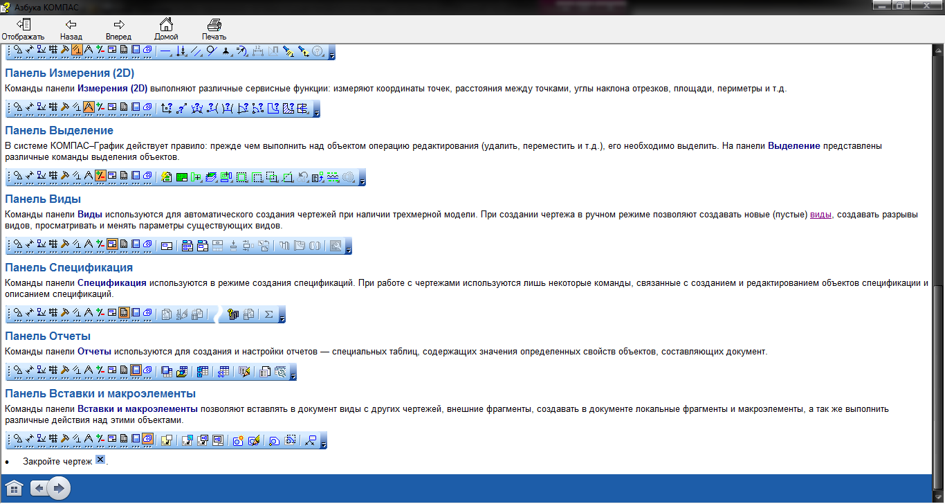The height and width of the screenshot is (504, 945).
Task: Click the greyed dimension '12' icon in topmost toolbar
Action: (x=257, y=51)
